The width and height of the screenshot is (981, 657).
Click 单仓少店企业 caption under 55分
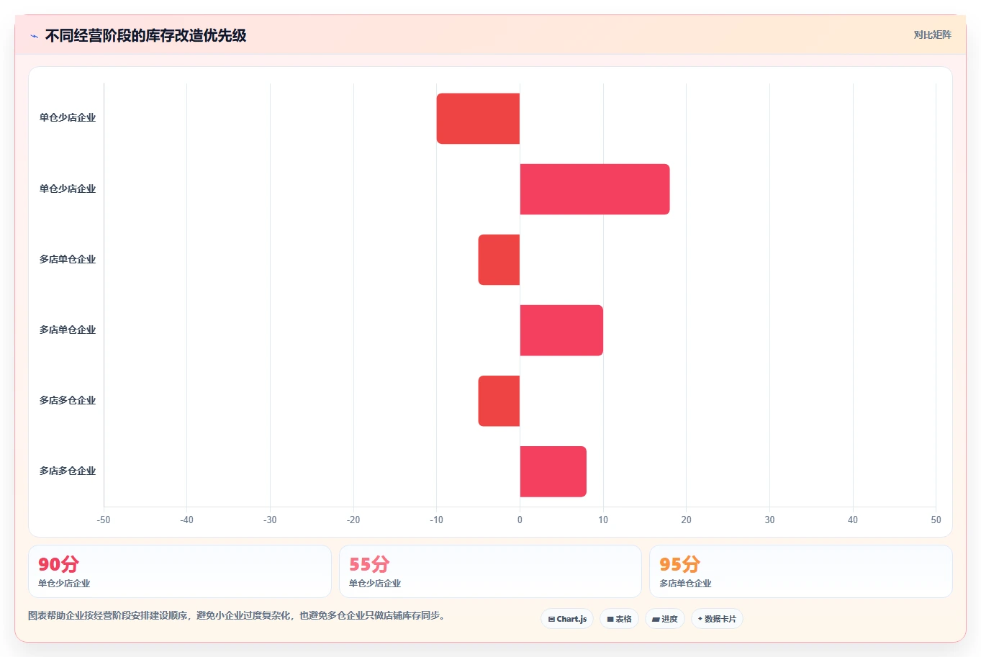(x=375, y=584)
